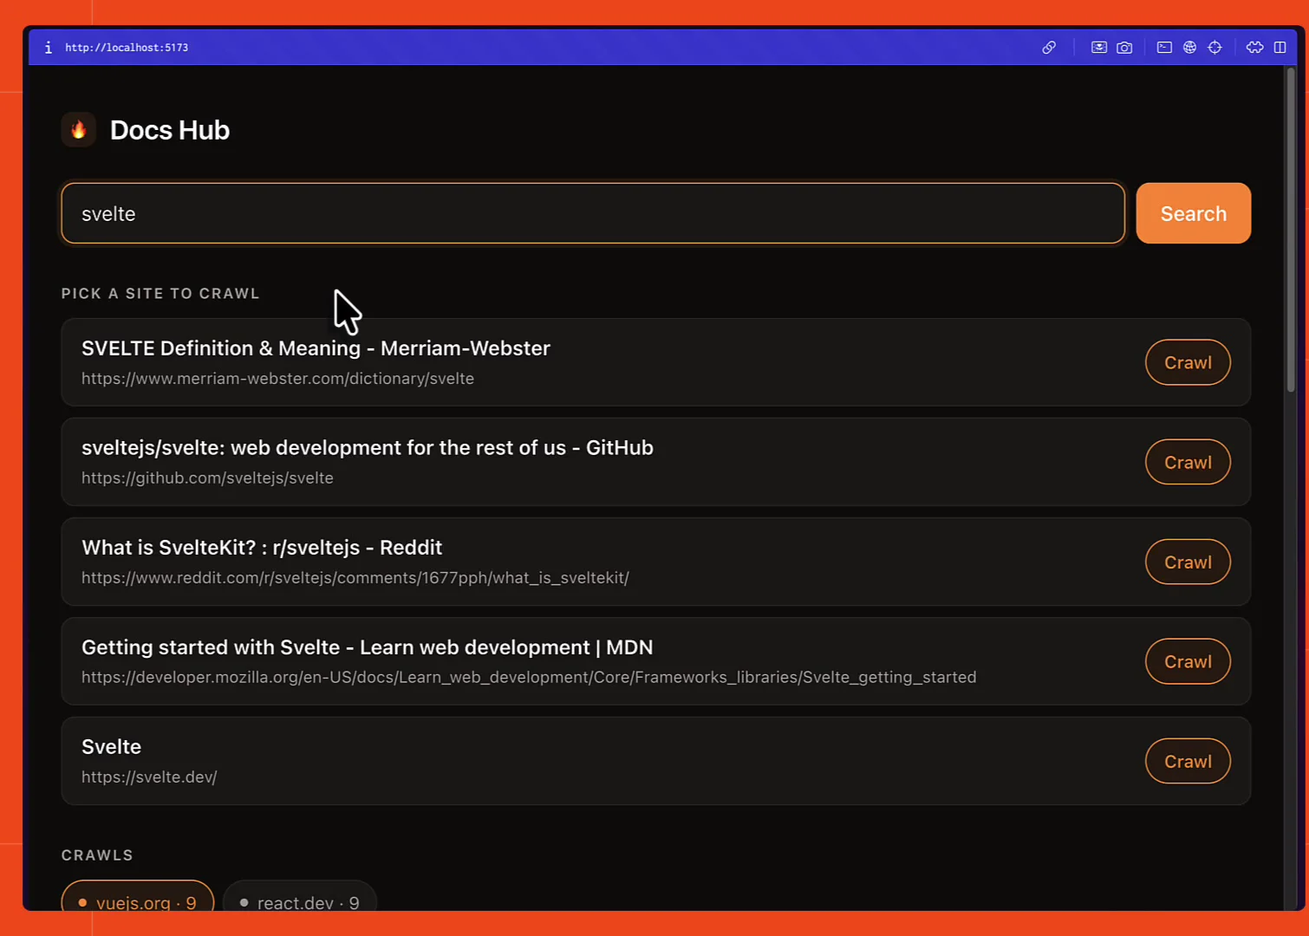Crawl the MDN Getting started with Svelte result
The width and height of the screenshot is (1309, 936).
1188,661
